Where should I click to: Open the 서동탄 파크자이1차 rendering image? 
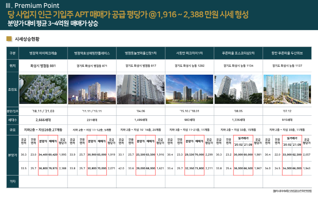189,89
